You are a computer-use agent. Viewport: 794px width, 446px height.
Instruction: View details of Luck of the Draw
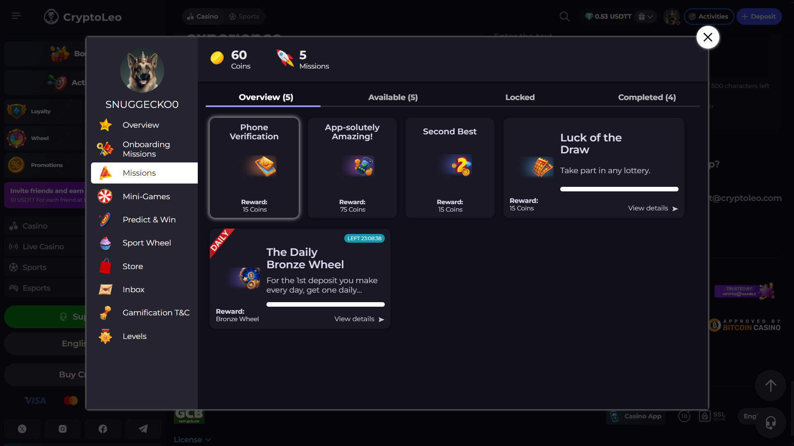pyautogui.click(x=653, y=208)
